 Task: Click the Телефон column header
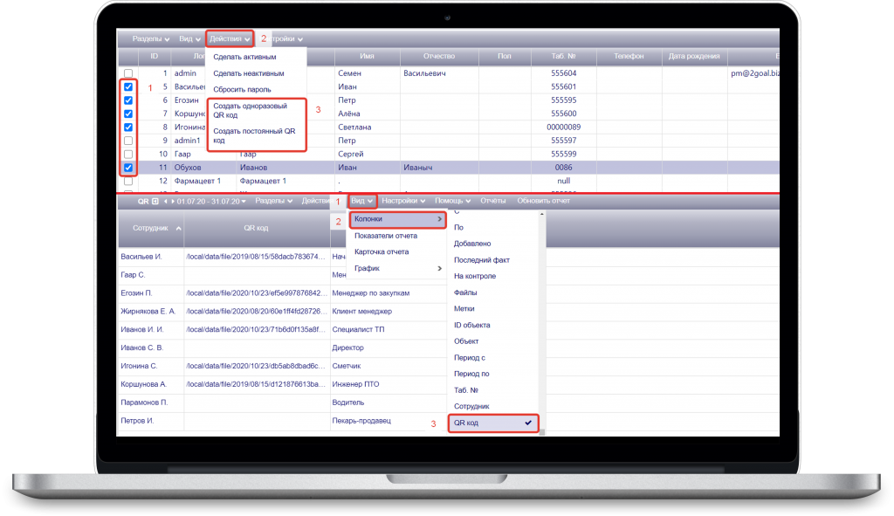[629, 57]
